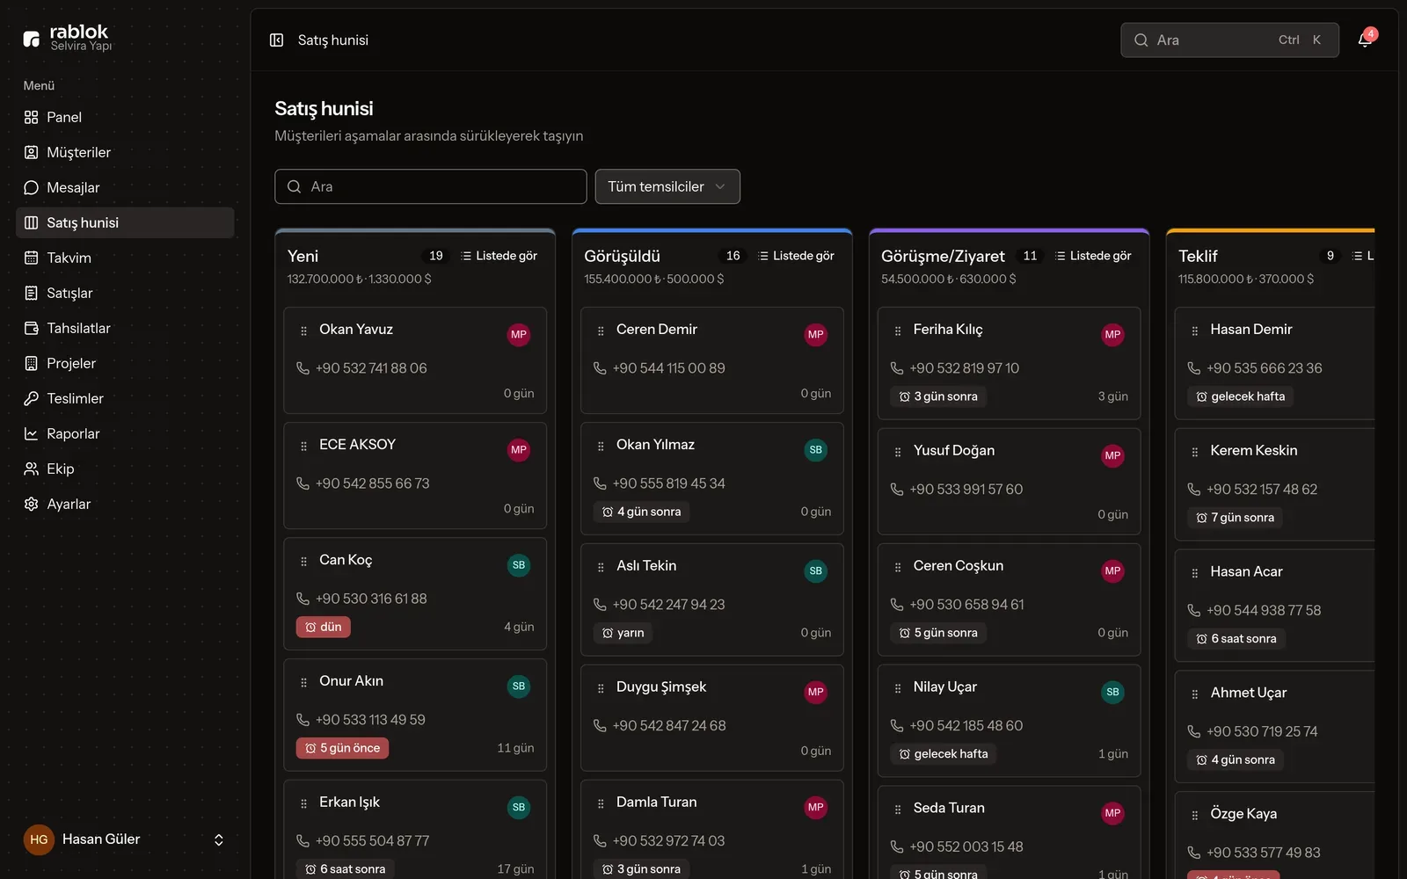Click Listede gör in Görüşüldü column

pyautogui.click(x=796, y=256)
